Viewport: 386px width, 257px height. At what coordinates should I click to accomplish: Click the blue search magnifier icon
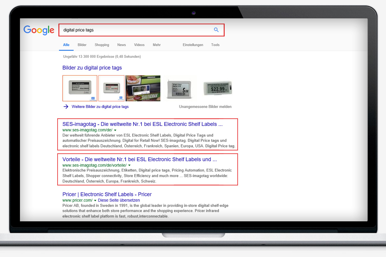tap(216, 30)
